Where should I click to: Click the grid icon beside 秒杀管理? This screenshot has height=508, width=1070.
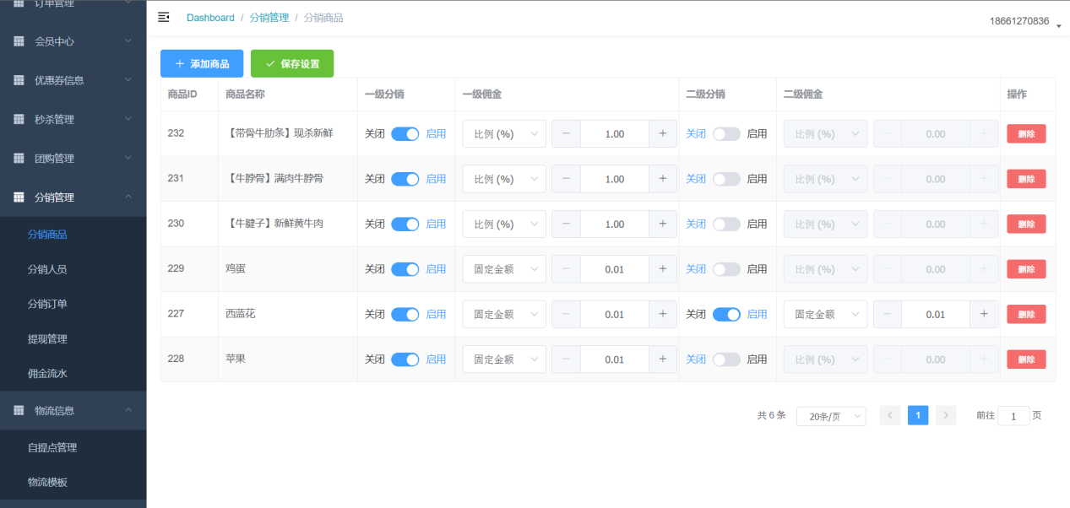pos(19,119)
